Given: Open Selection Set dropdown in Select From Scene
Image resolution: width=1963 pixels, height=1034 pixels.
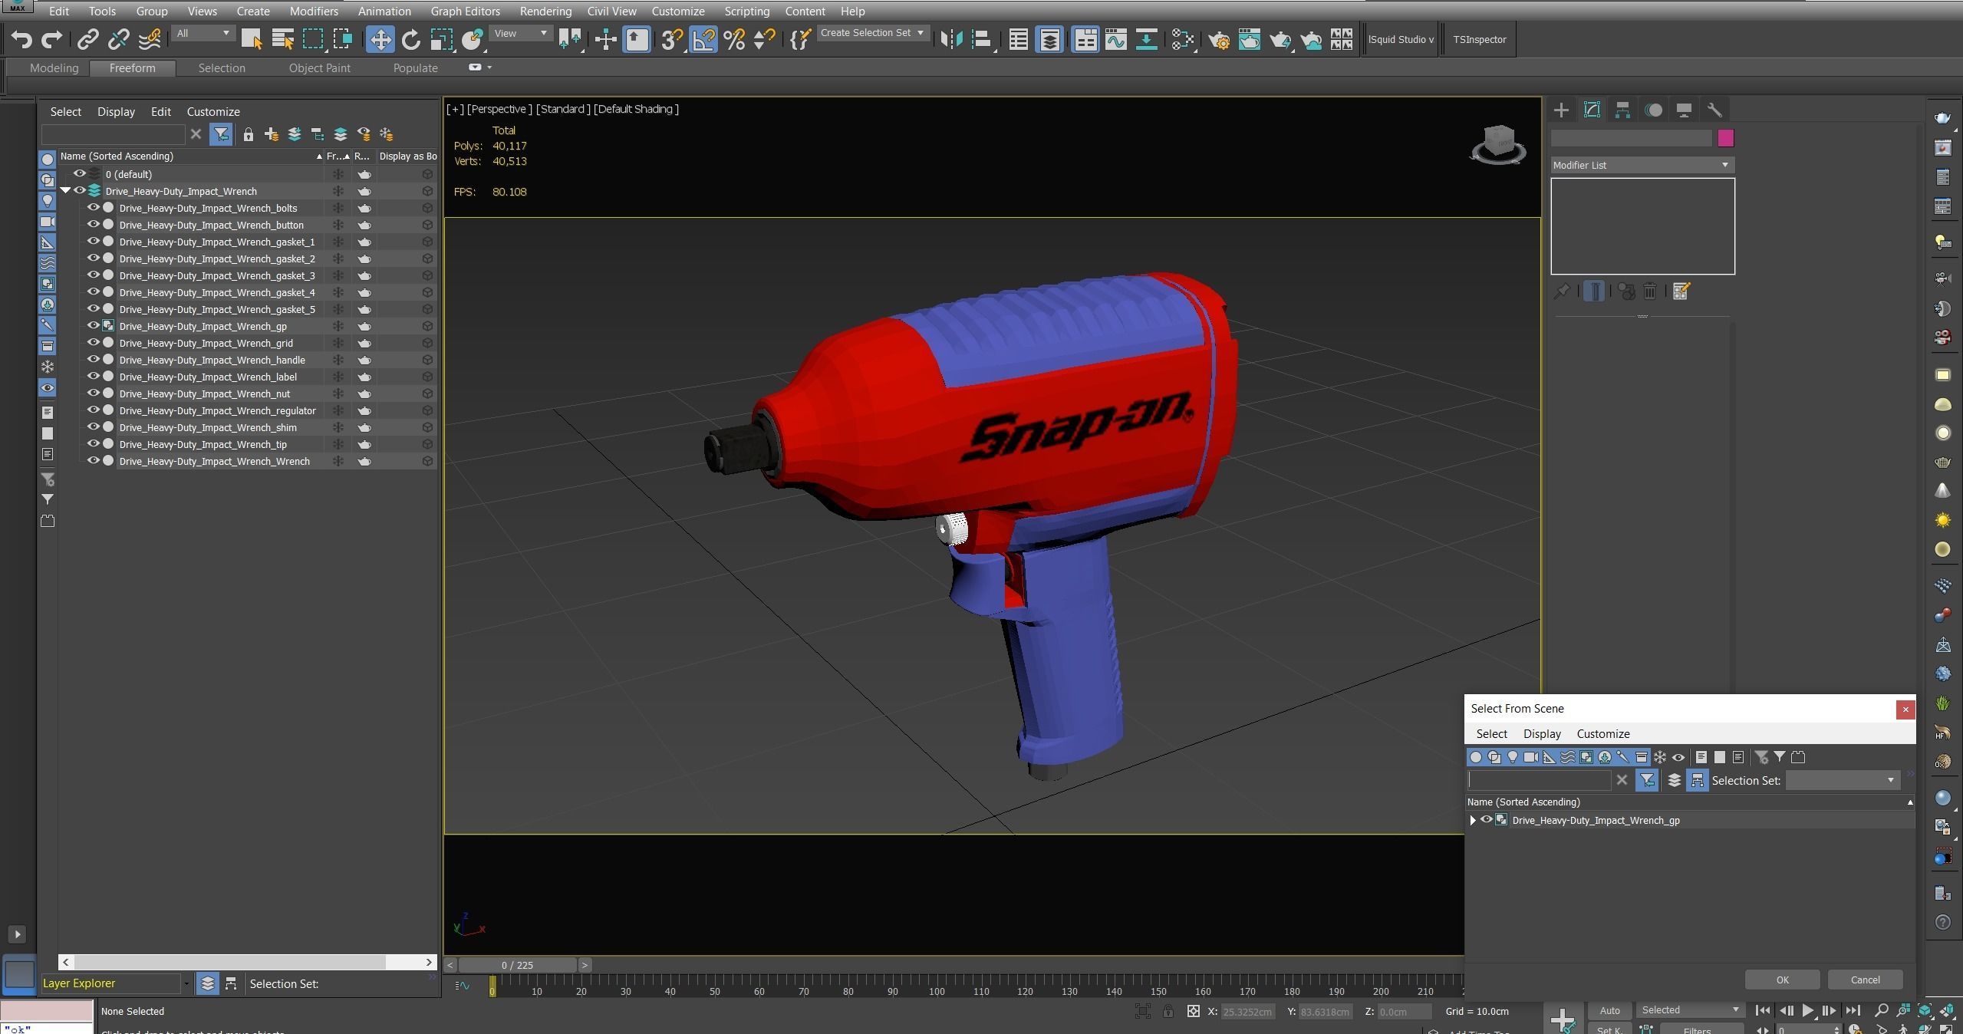Looking at the screenshot, I should tap(1843, 780).
